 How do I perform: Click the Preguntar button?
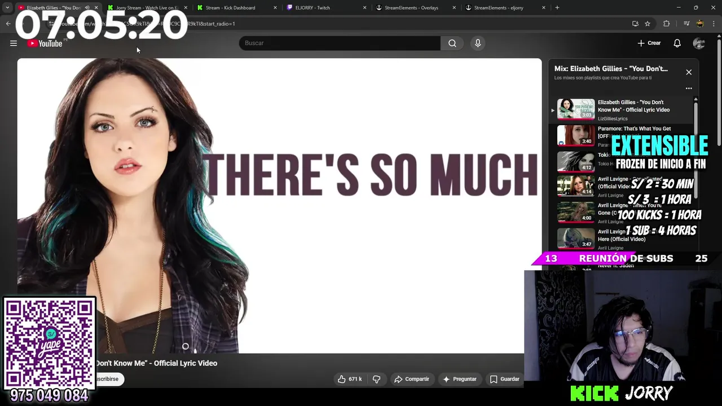click(x=460, y=379)
